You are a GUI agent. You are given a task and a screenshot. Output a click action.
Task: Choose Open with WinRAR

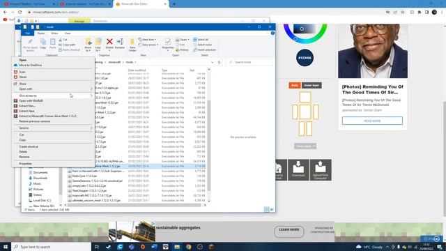54,100
